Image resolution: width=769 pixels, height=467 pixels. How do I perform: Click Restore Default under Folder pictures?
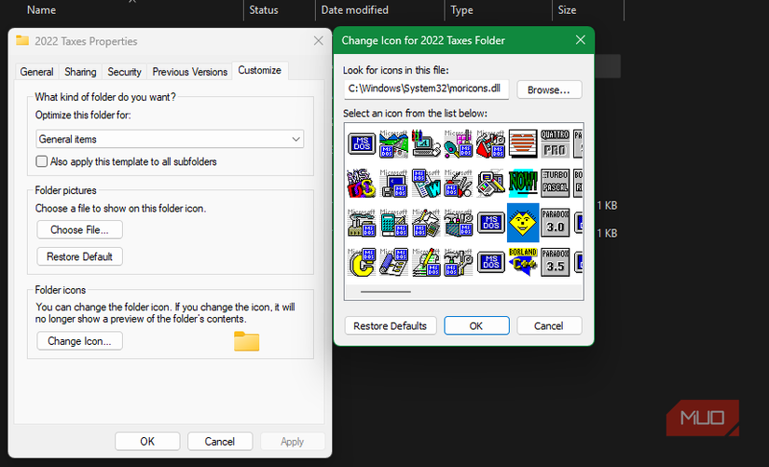[x=79, y=256]
